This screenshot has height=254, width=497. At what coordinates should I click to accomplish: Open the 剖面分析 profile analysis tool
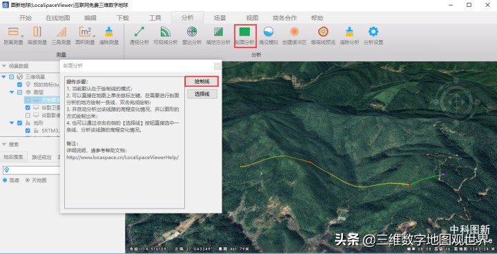[244, 36]
